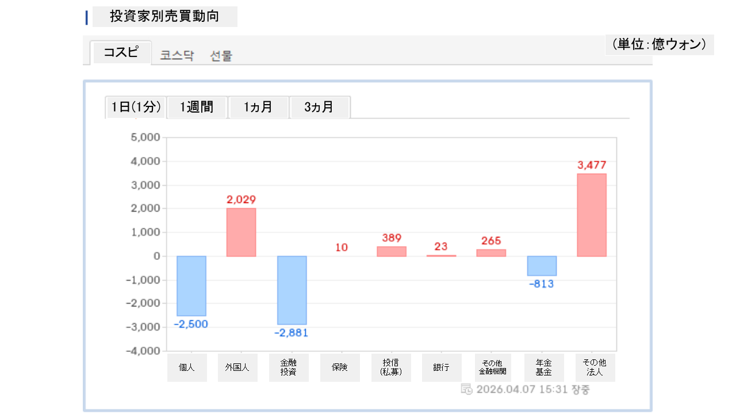
Task: Click the 個人 category label
Action: pos(187,367)
